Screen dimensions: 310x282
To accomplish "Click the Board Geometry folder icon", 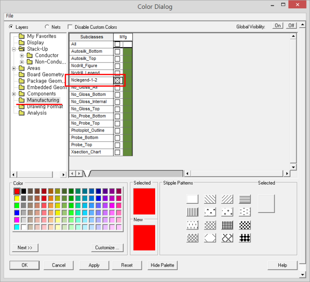I will click(21, 75).
